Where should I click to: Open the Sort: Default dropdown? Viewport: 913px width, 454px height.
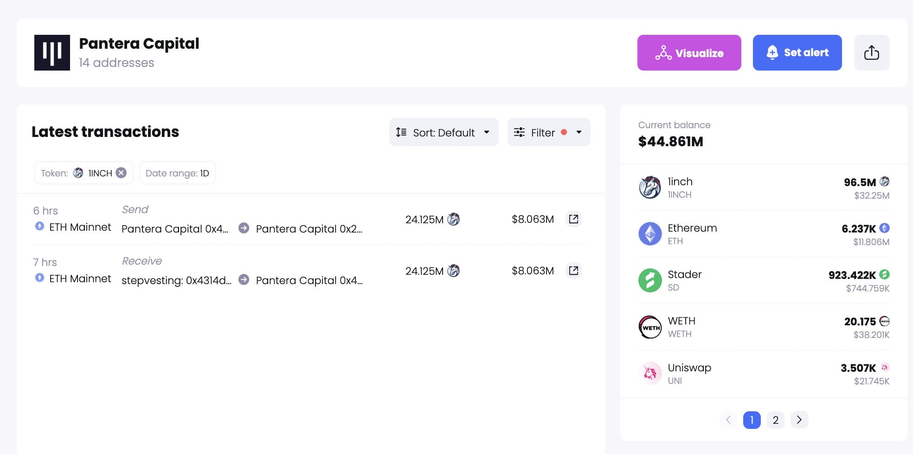pos(444,132)
